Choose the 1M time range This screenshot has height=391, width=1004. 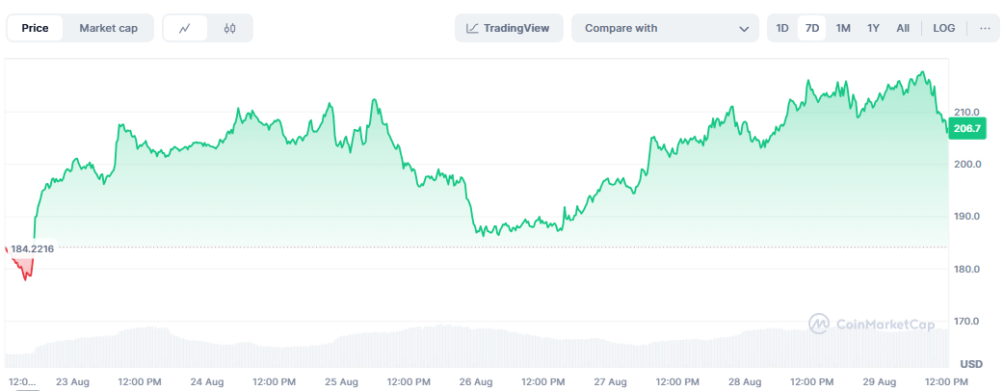point(843,28)
